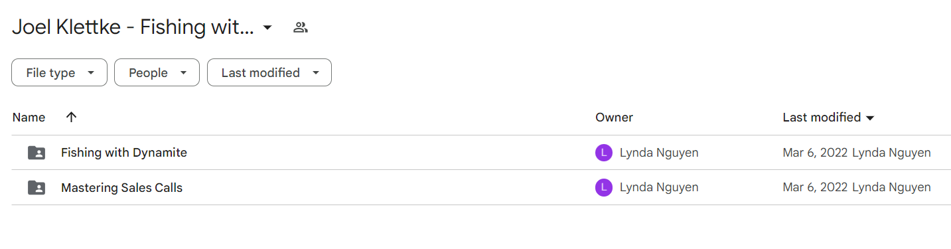Select the Mastering Sales Calls folder name

121,188
